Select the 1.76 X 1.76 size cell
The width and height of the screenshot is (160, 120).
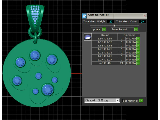[105, 49]
